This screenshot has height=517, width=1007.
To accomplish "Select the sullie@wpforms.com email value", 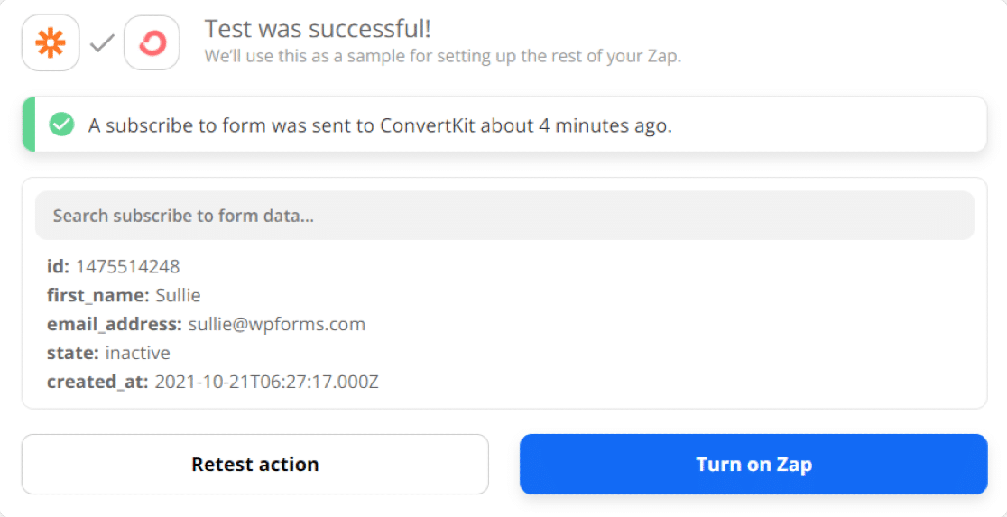I will [277, 324].
